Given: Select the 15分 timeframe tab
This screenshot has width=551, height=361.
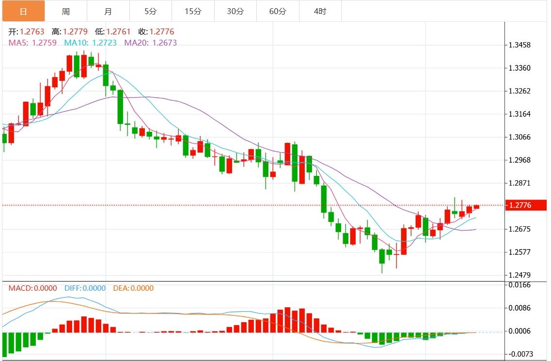Looking at the screenshot, I should click(x=193, y=11).
